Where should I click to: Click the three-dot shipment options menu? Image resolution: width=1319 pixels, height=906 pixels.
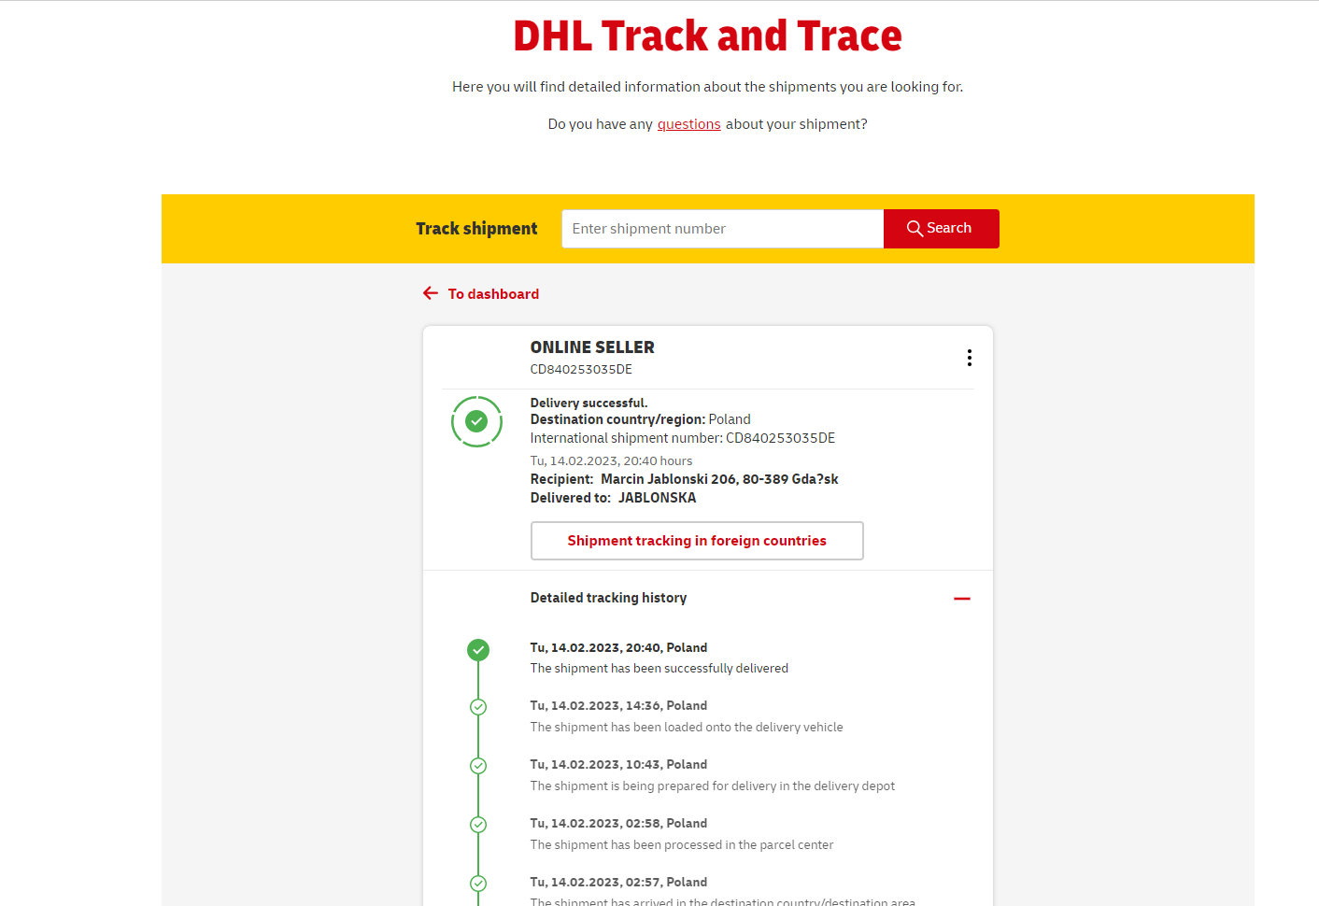click(x=969, y=358)
